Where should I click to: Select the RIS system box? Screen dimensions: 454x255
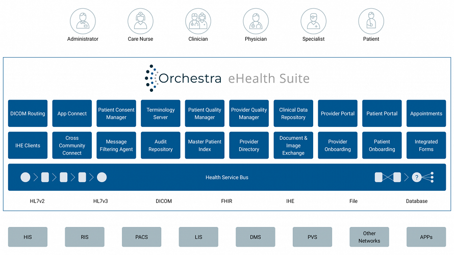[85, 237]
